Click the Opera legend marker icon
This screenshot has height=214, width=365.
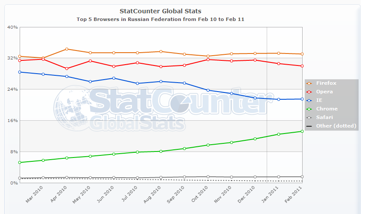click(x=309, y=92)
